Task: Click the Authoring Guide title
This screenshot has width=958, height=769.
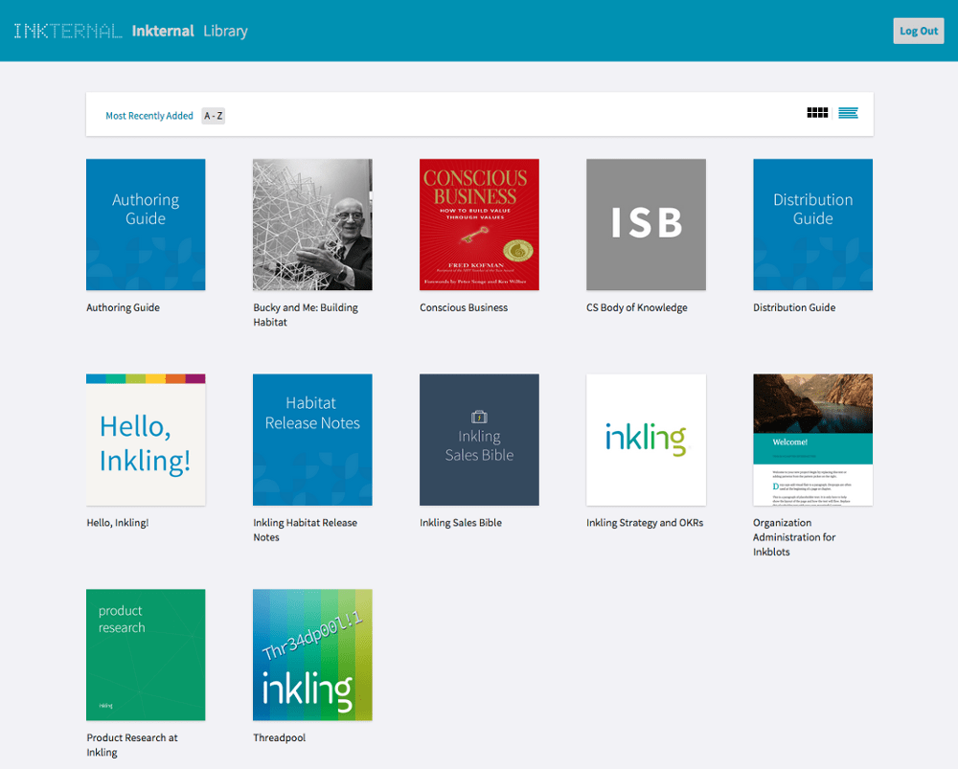Action: 123,307
